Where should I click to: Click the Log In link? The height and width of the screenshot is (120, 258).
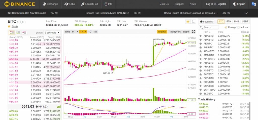[x=209, y=4]
